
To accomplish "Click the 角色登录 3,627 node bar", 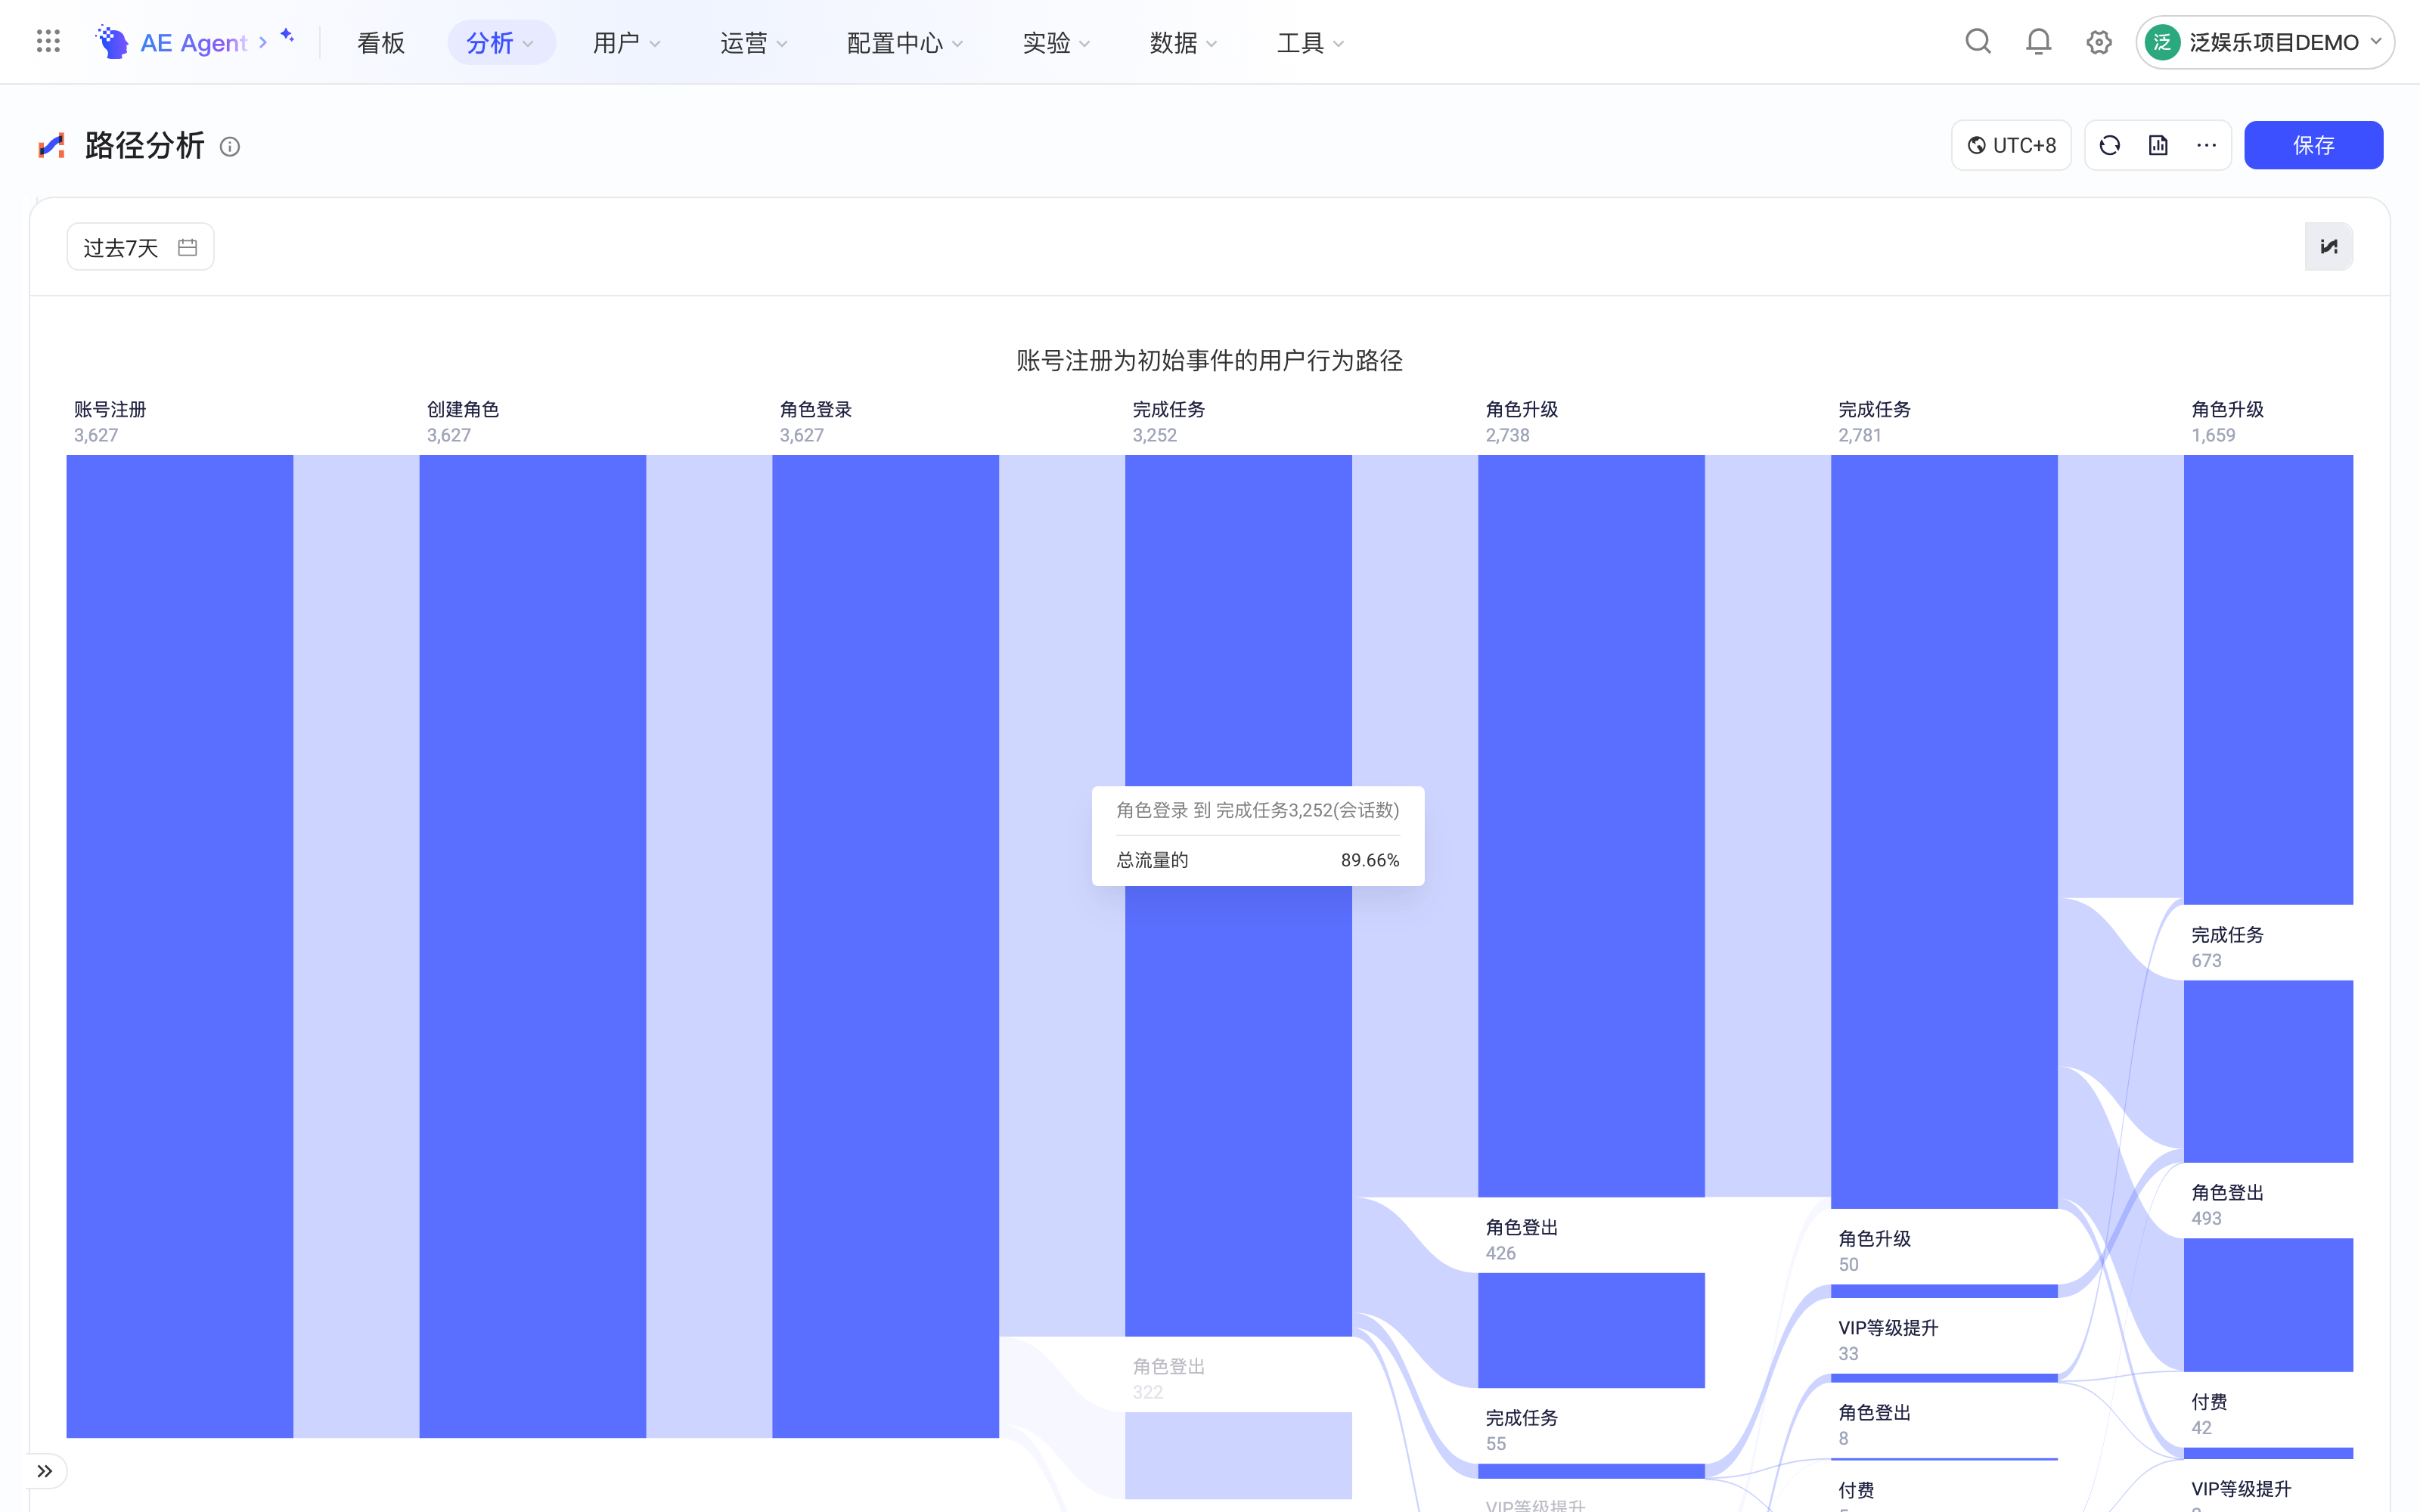I will tap(886, 946).
